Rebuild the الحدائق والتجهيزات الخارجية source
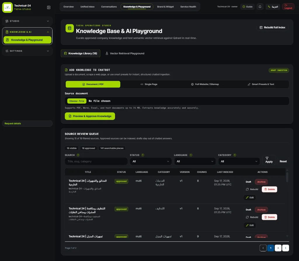The image size is (299, 261). pos(252,189)
